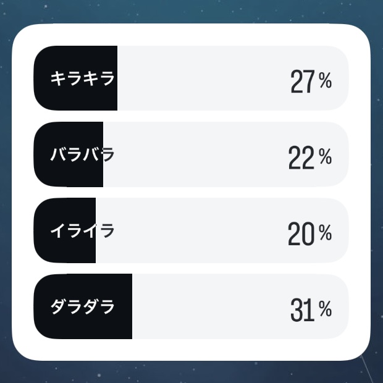This screenshot has height=383, width=383.
Task: Click the percent sign next to 27
Action: click(x=326, y=80)
